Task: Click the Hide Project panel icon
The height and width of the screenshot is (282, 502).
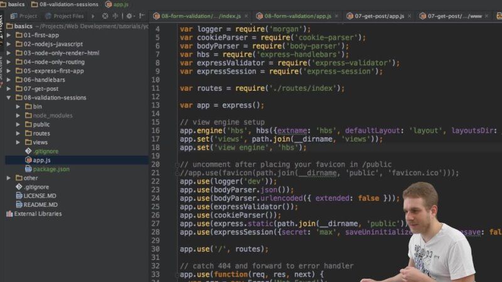Action: pyautogui.click(x=142, y=16)
